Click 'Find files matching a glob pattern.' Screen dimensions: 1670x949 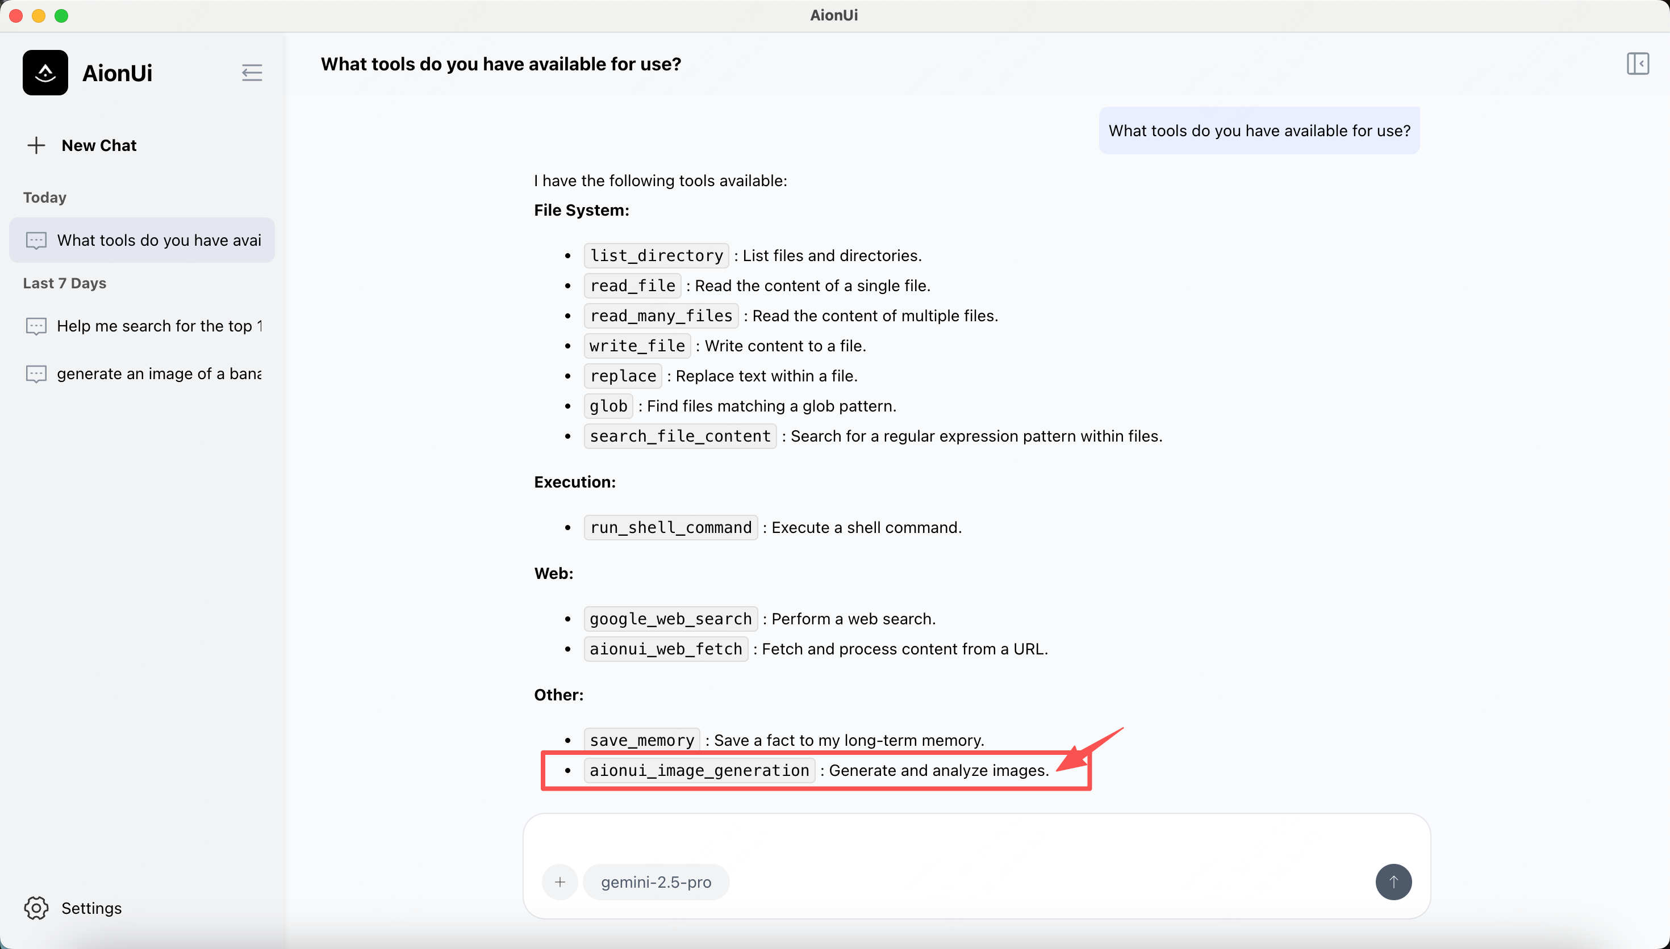(x=771, y=406)
